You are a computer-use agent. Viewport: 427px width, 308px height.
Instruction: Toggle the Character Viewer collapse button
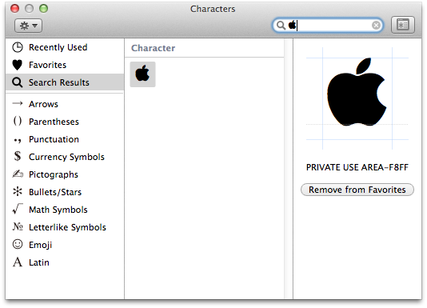403,25
